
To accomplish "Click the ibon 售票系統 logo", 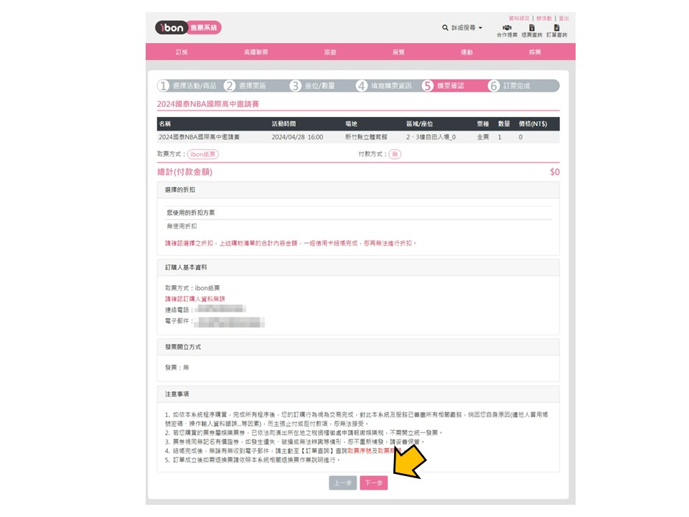I will pyautogui.click(x=188, y=28).
